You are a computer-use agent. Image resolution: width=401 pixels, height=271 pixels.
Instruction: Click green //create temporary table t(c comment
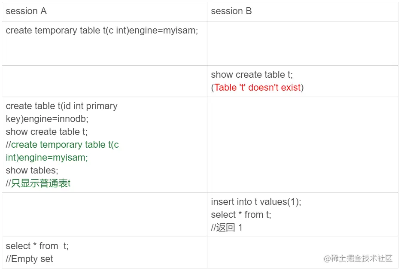pyautogui.click(x=62, y=145)
